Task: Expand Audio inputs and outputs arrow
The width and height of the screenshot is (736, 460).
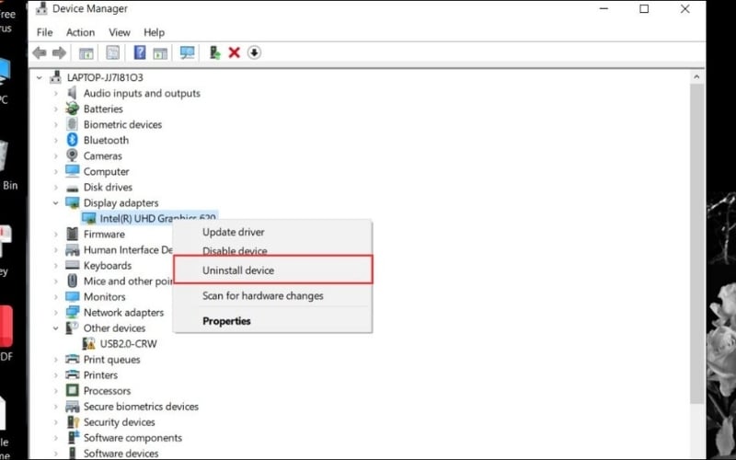Action: 56,94
